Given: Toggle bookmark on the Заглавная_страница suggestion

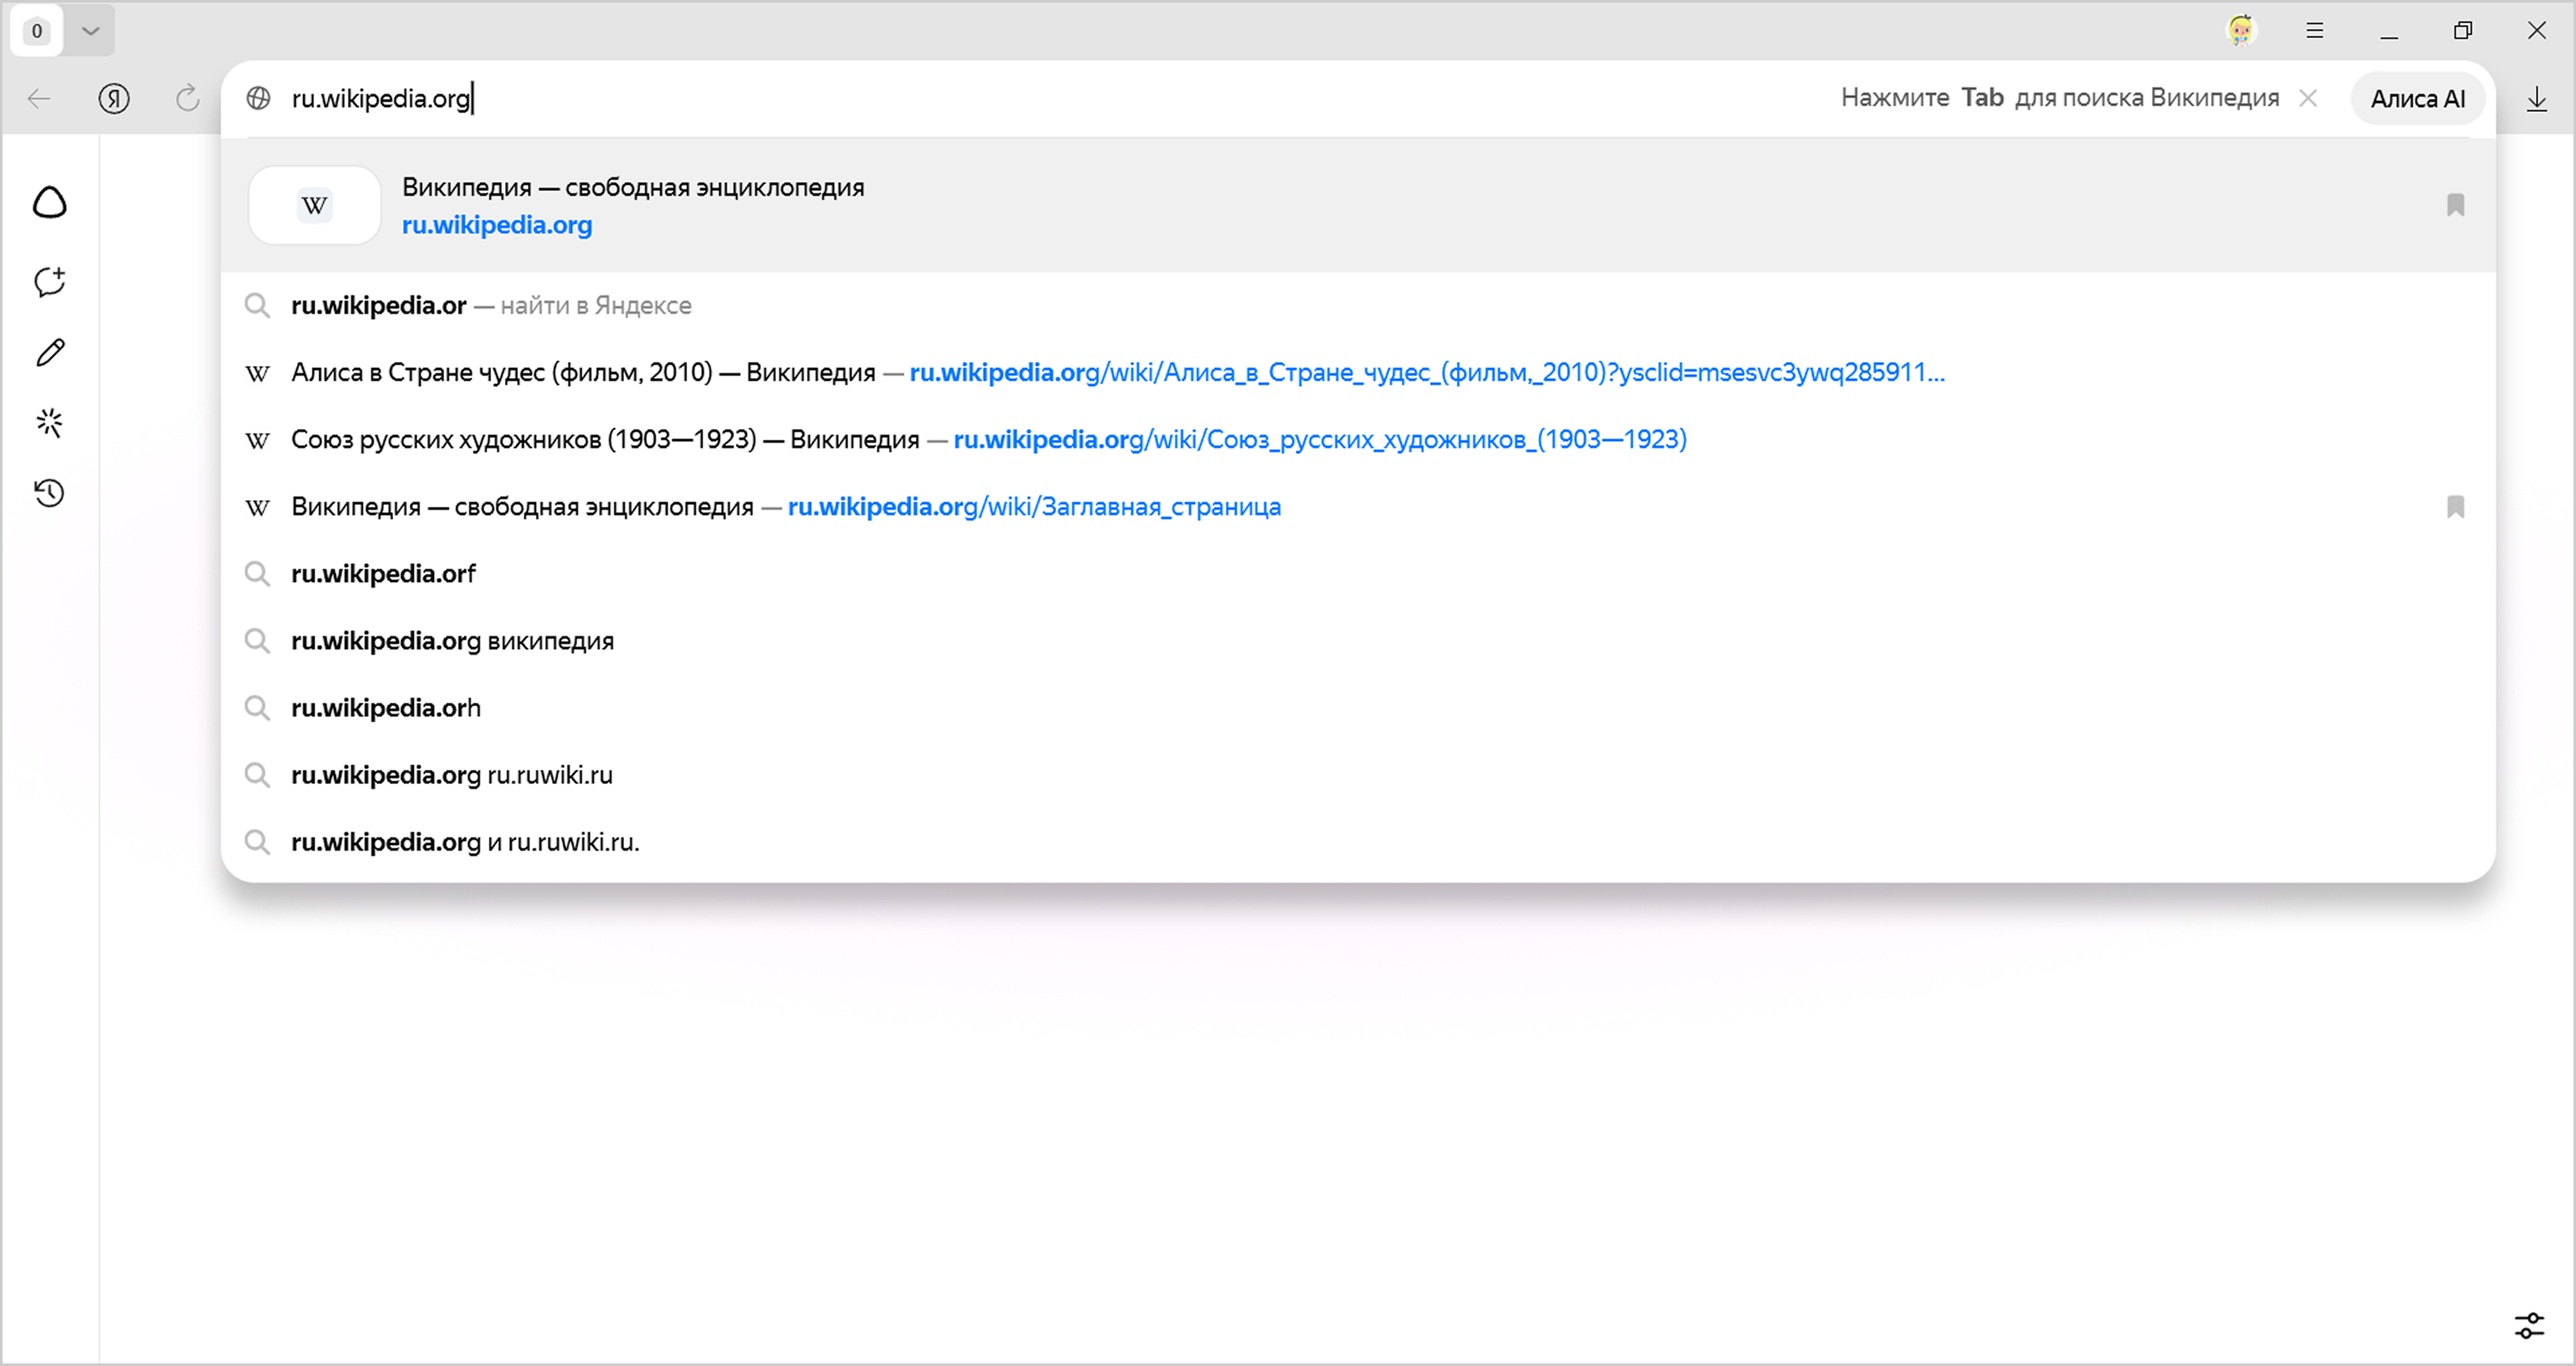Looking at the screenshot, I should pos(2455,507).
